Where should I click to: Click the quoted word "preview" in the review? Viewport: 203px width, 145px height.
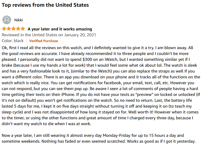[x=144, y=94]
